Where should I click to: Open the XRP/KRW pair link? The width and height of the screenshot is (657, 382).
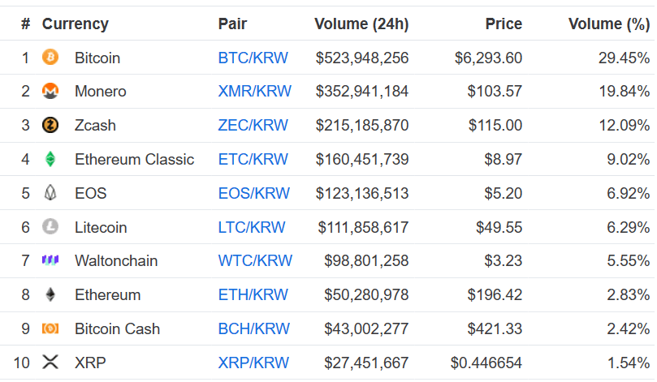click(x=253, y=363)
